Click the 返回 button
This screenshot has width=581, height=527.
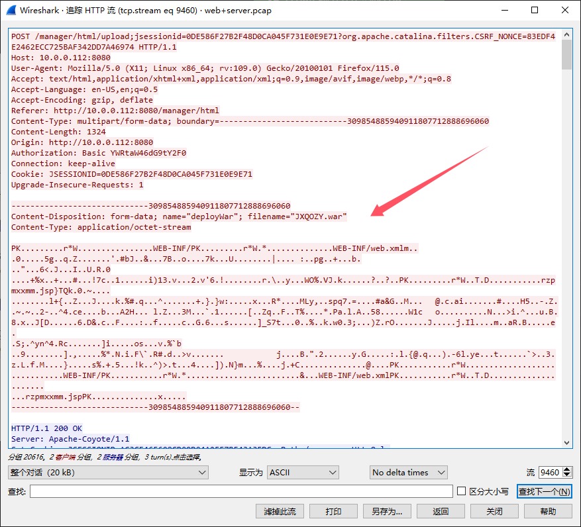point(441,511)
